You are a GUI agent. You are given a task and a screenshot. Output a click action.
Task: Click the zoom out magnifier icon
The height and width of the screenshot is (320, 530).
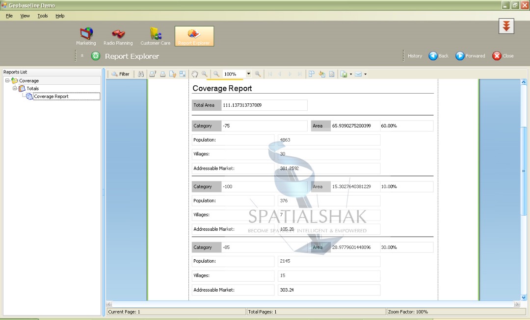pyautogui.click(x=216, y=74)
